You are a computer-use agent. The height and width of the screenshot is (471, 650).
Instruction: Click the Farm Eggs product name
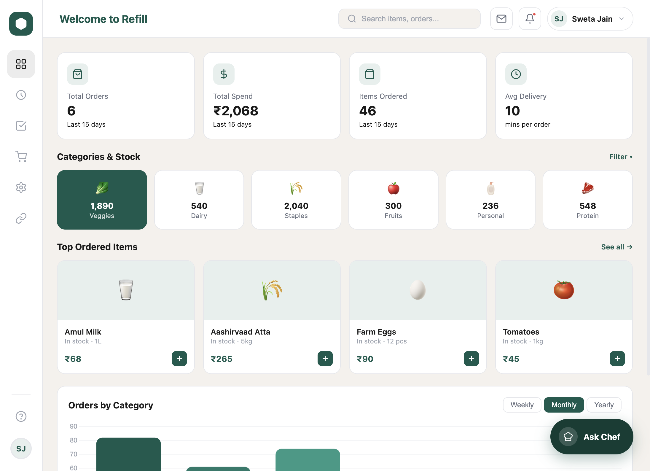[376, 332]
